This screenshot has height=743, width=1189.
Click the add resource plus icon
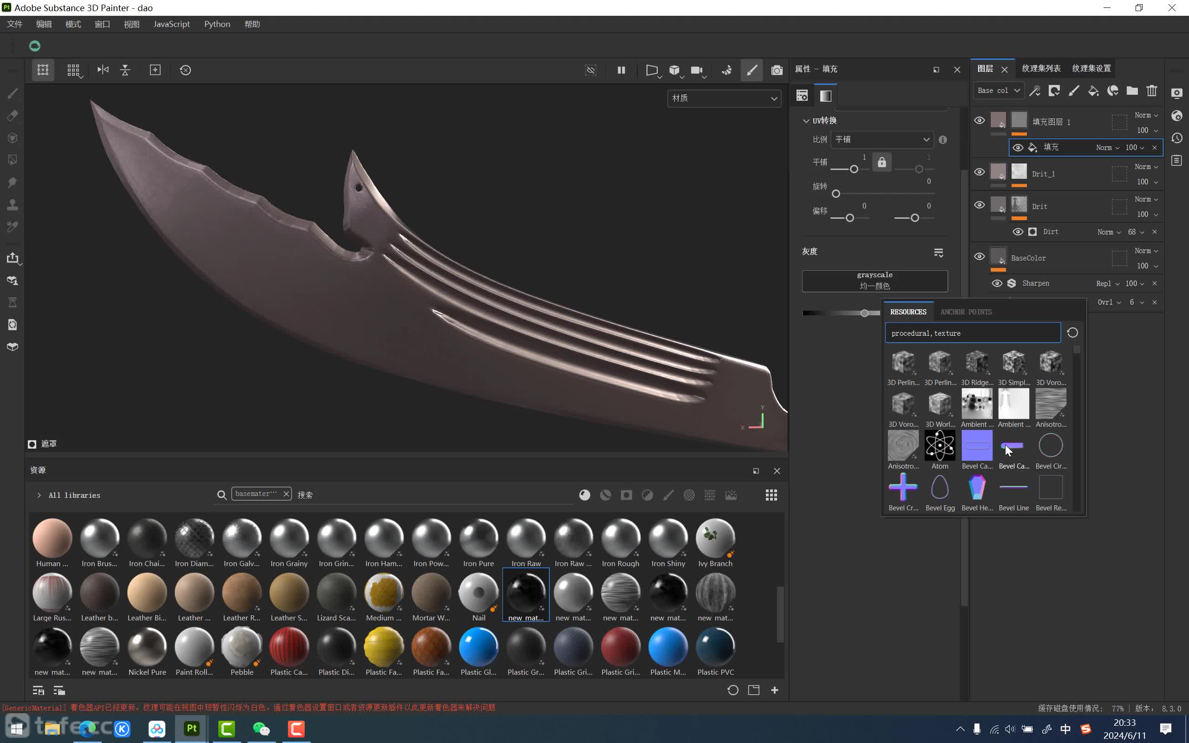(775, 690)
